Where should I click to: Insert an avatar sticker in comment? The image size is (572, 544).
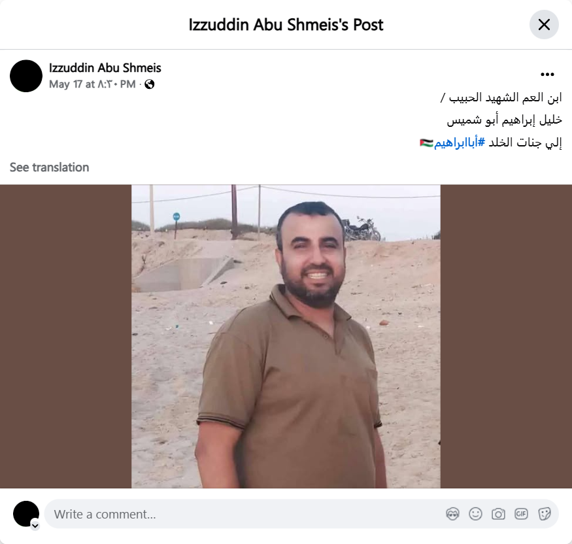tap(452, 514)
